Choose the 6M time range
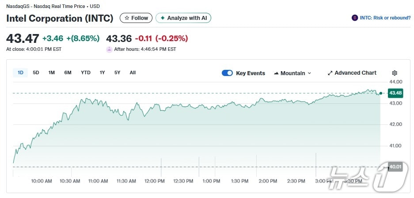The width and height of the screenshot is (414, 198). click(68, 72)
